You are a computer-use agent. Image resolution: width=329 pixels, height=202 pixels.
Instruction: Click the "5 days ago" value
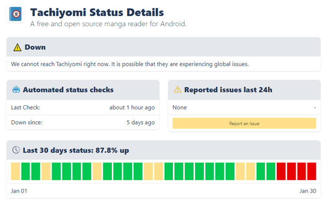click(141, 123)
